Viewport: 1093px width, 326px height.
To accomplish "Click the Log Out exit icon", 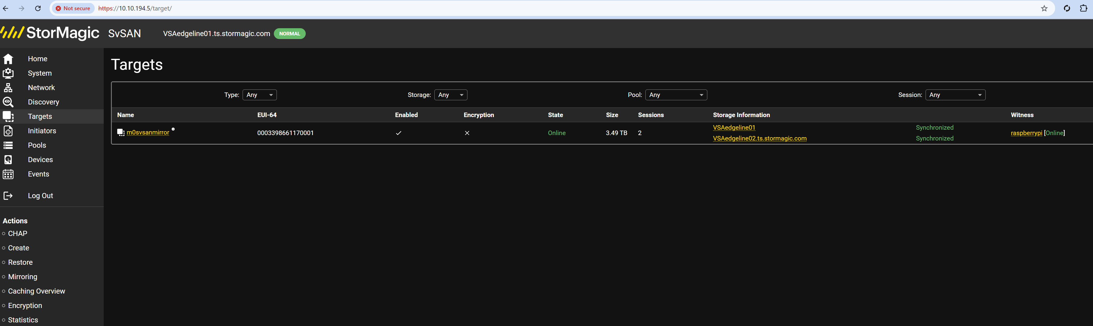I will point(8,195).
